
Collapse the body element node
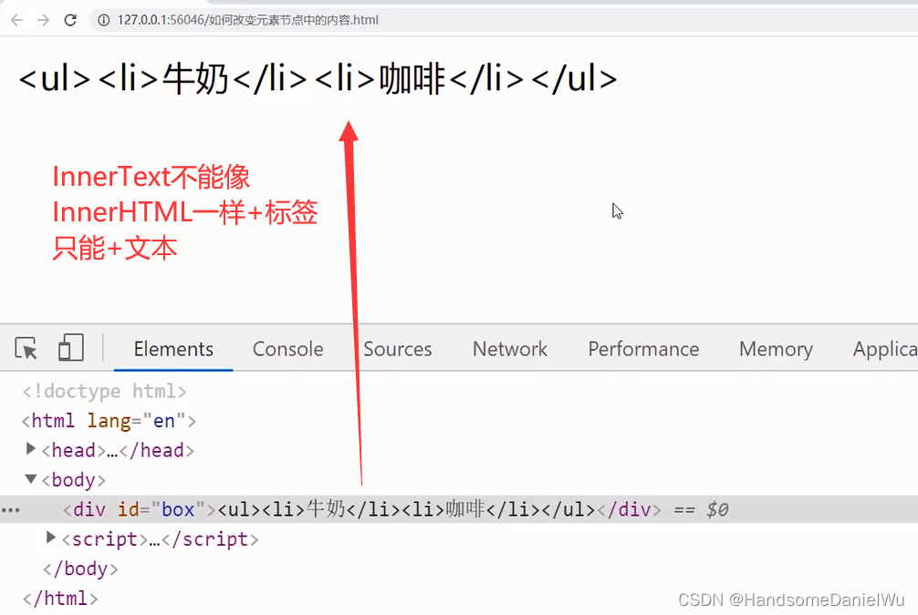(x=30, y=479)
